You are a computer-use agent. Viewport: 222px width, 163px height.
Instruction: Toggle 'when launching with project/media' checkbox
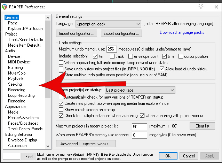point(142,116)
